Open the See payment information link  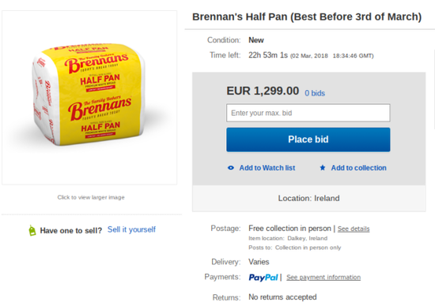[323, 278]
